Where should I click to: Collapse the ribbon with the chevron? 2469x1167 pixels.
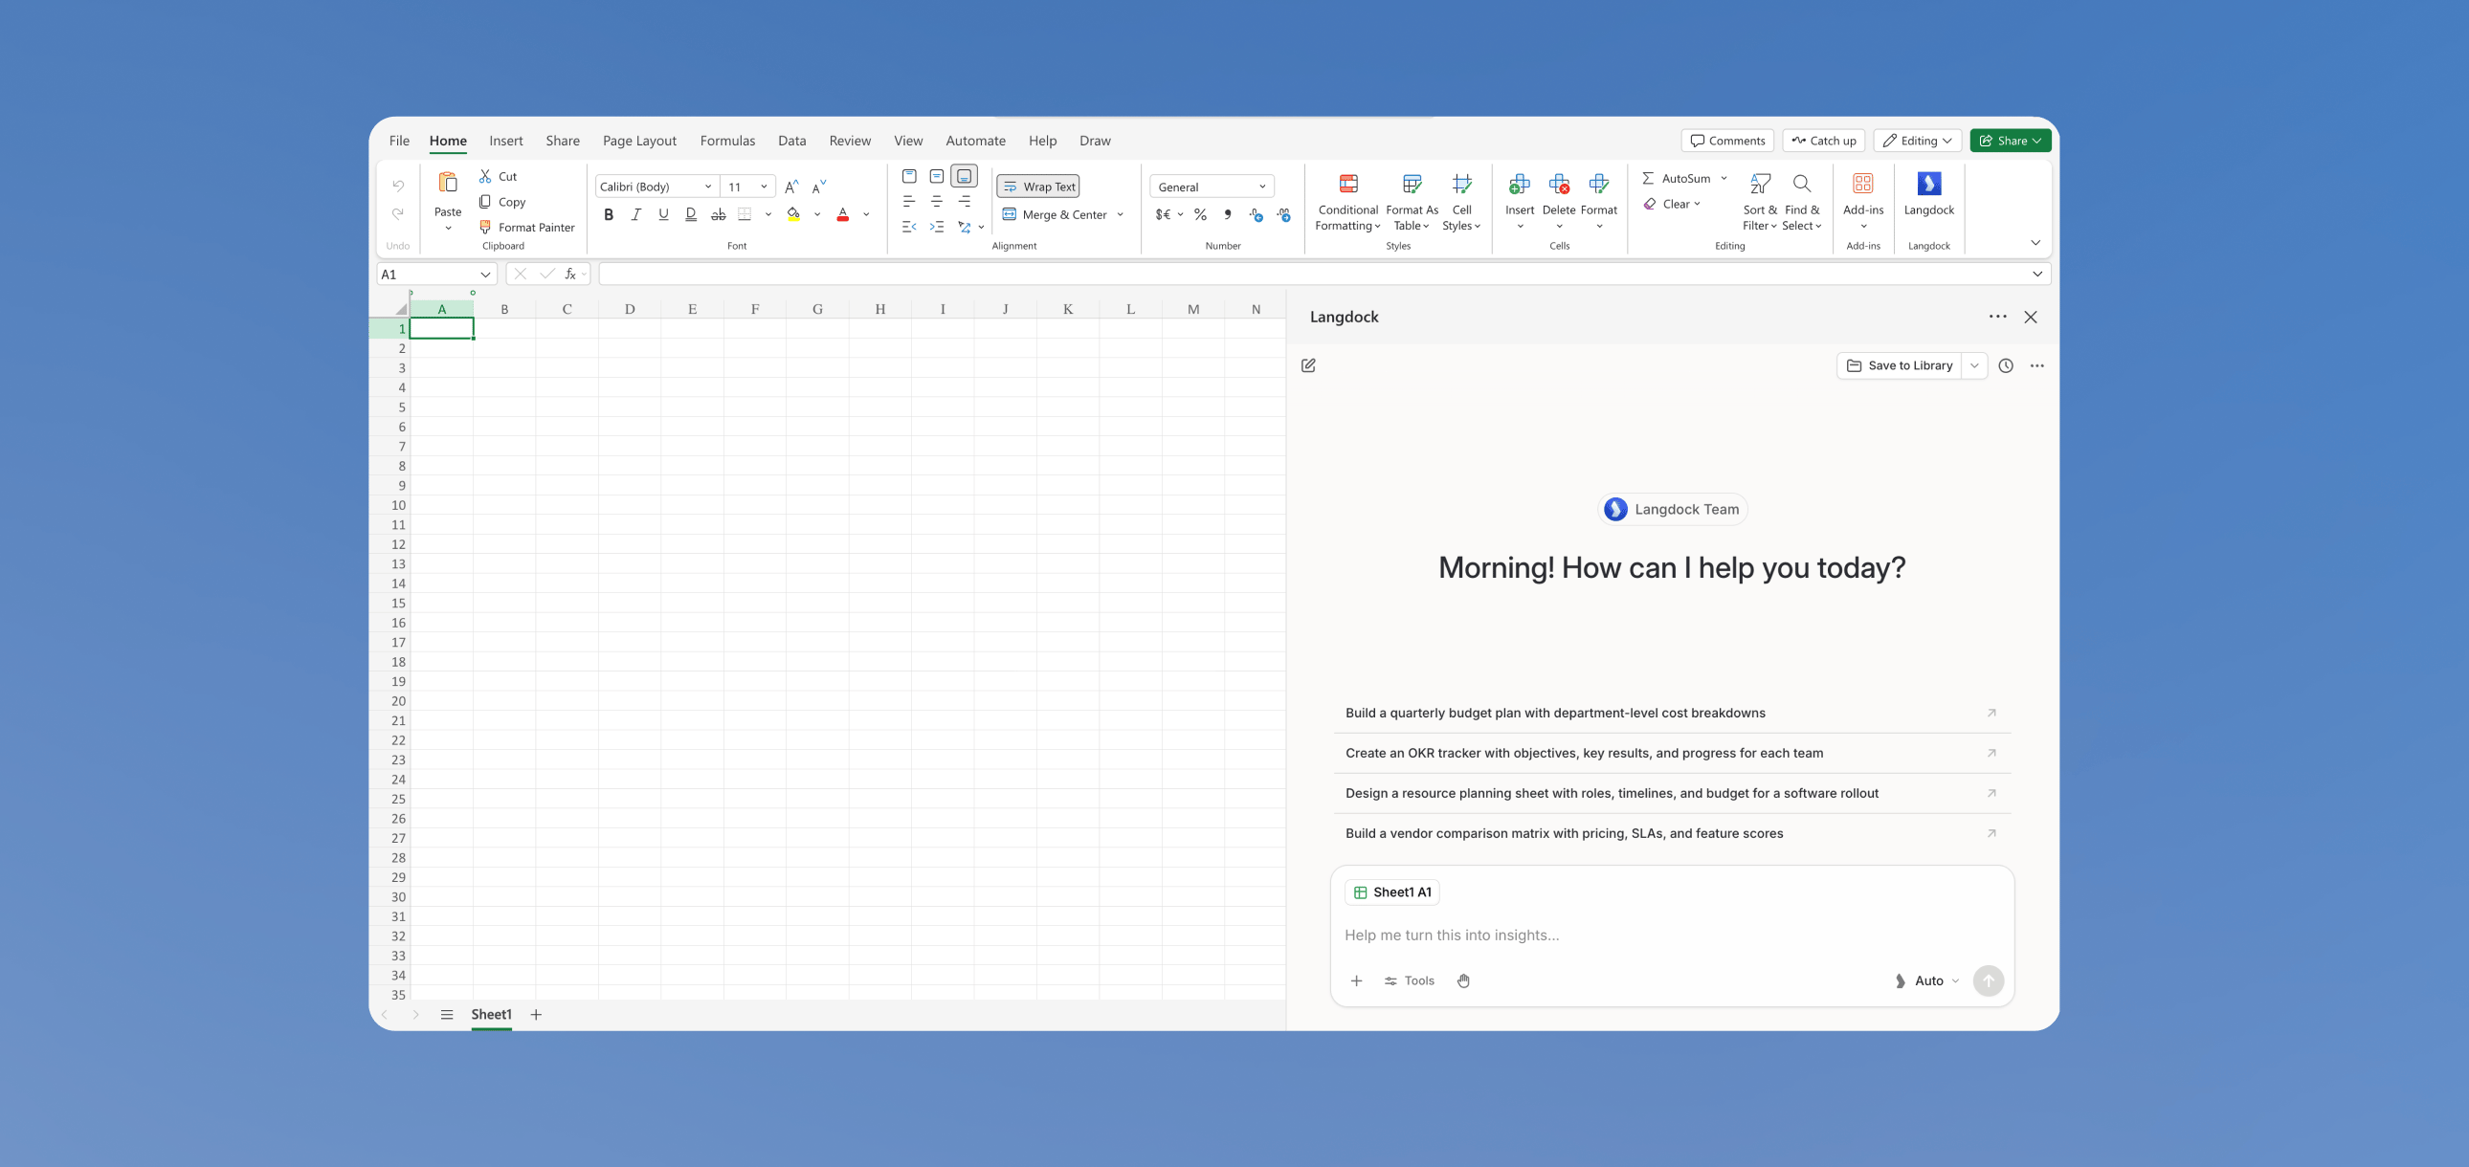point(2035,242)
